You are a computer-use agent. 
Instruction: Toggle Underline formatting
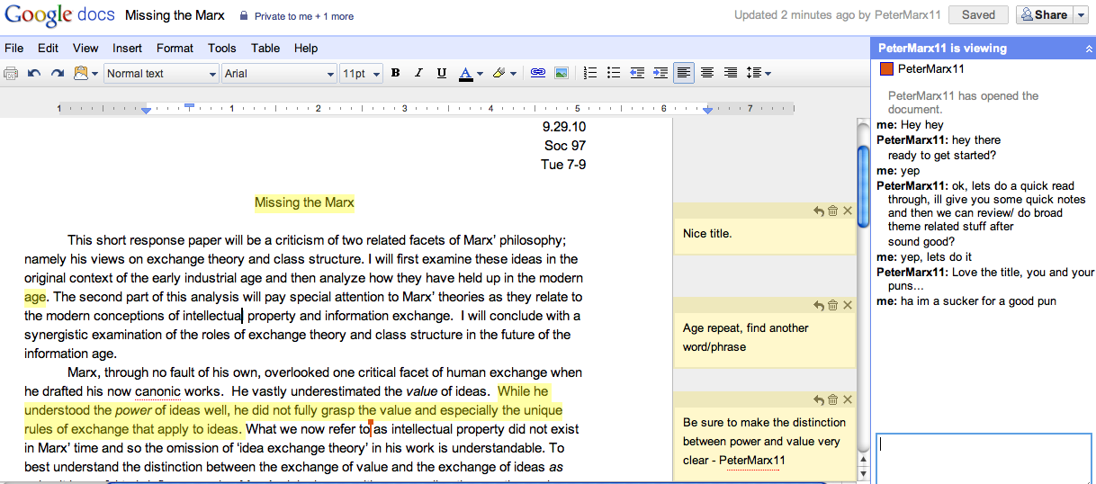(442, 74)
